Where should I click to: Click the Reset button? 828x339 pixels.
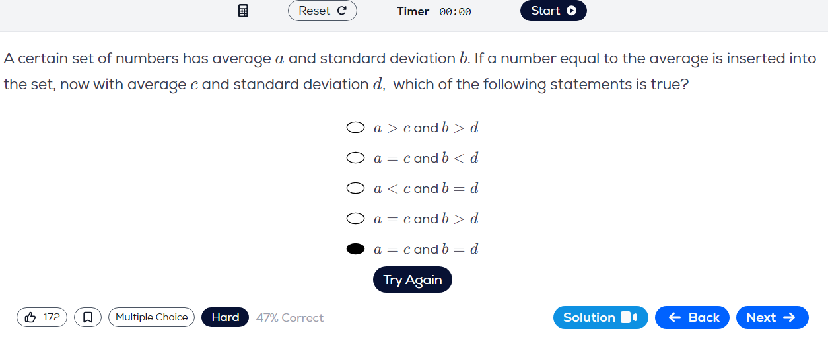tap(322, 11)
